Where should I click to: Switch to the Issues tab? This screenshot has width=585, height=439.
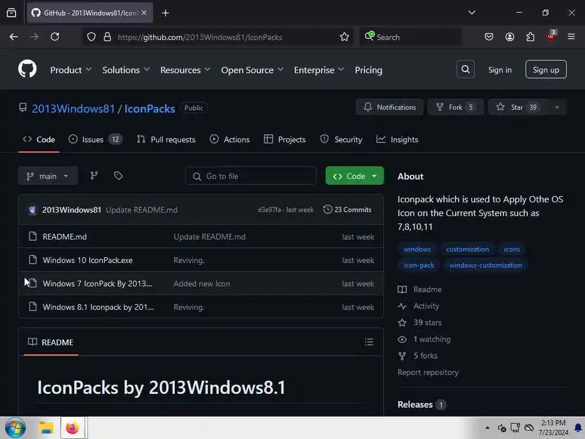coord(95,139)
